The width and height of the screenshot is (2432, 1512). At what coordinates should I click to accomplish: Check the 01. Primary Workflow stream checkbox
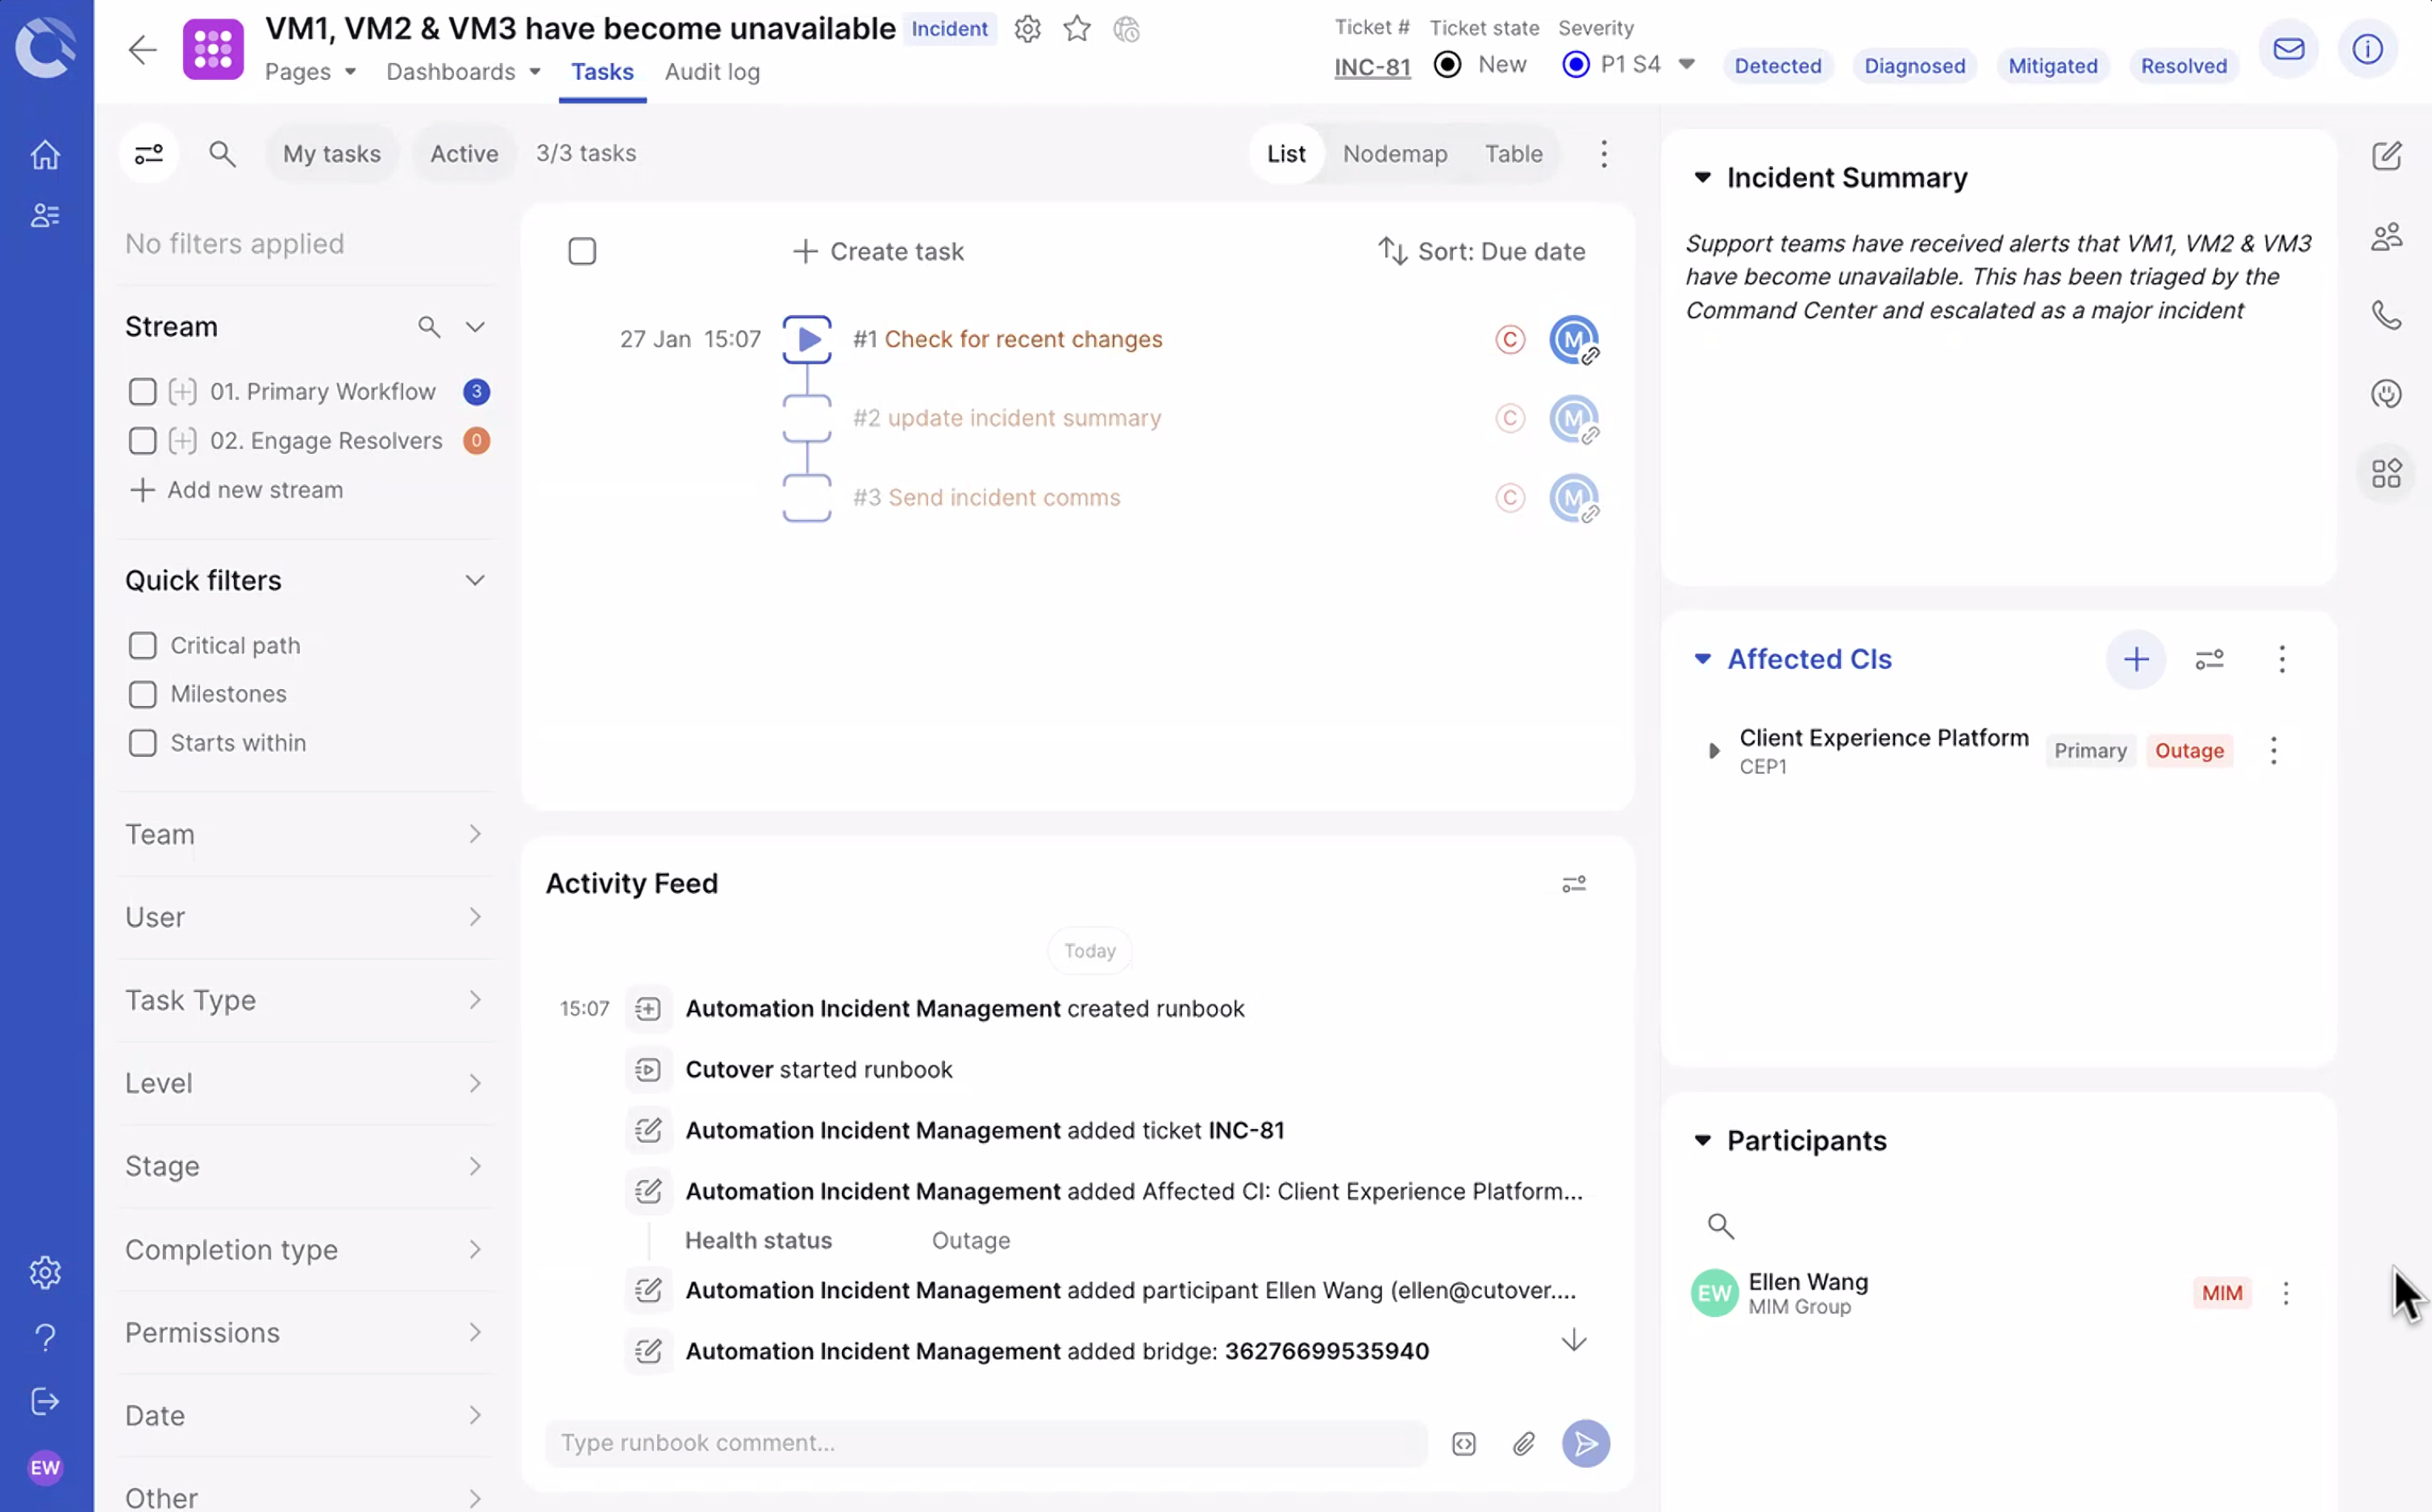(142, 392)
